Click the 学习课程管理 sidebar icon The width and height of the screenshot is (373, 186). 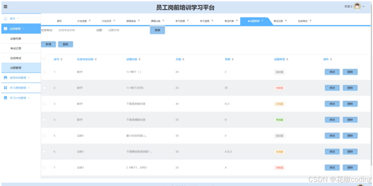(5, 88)
